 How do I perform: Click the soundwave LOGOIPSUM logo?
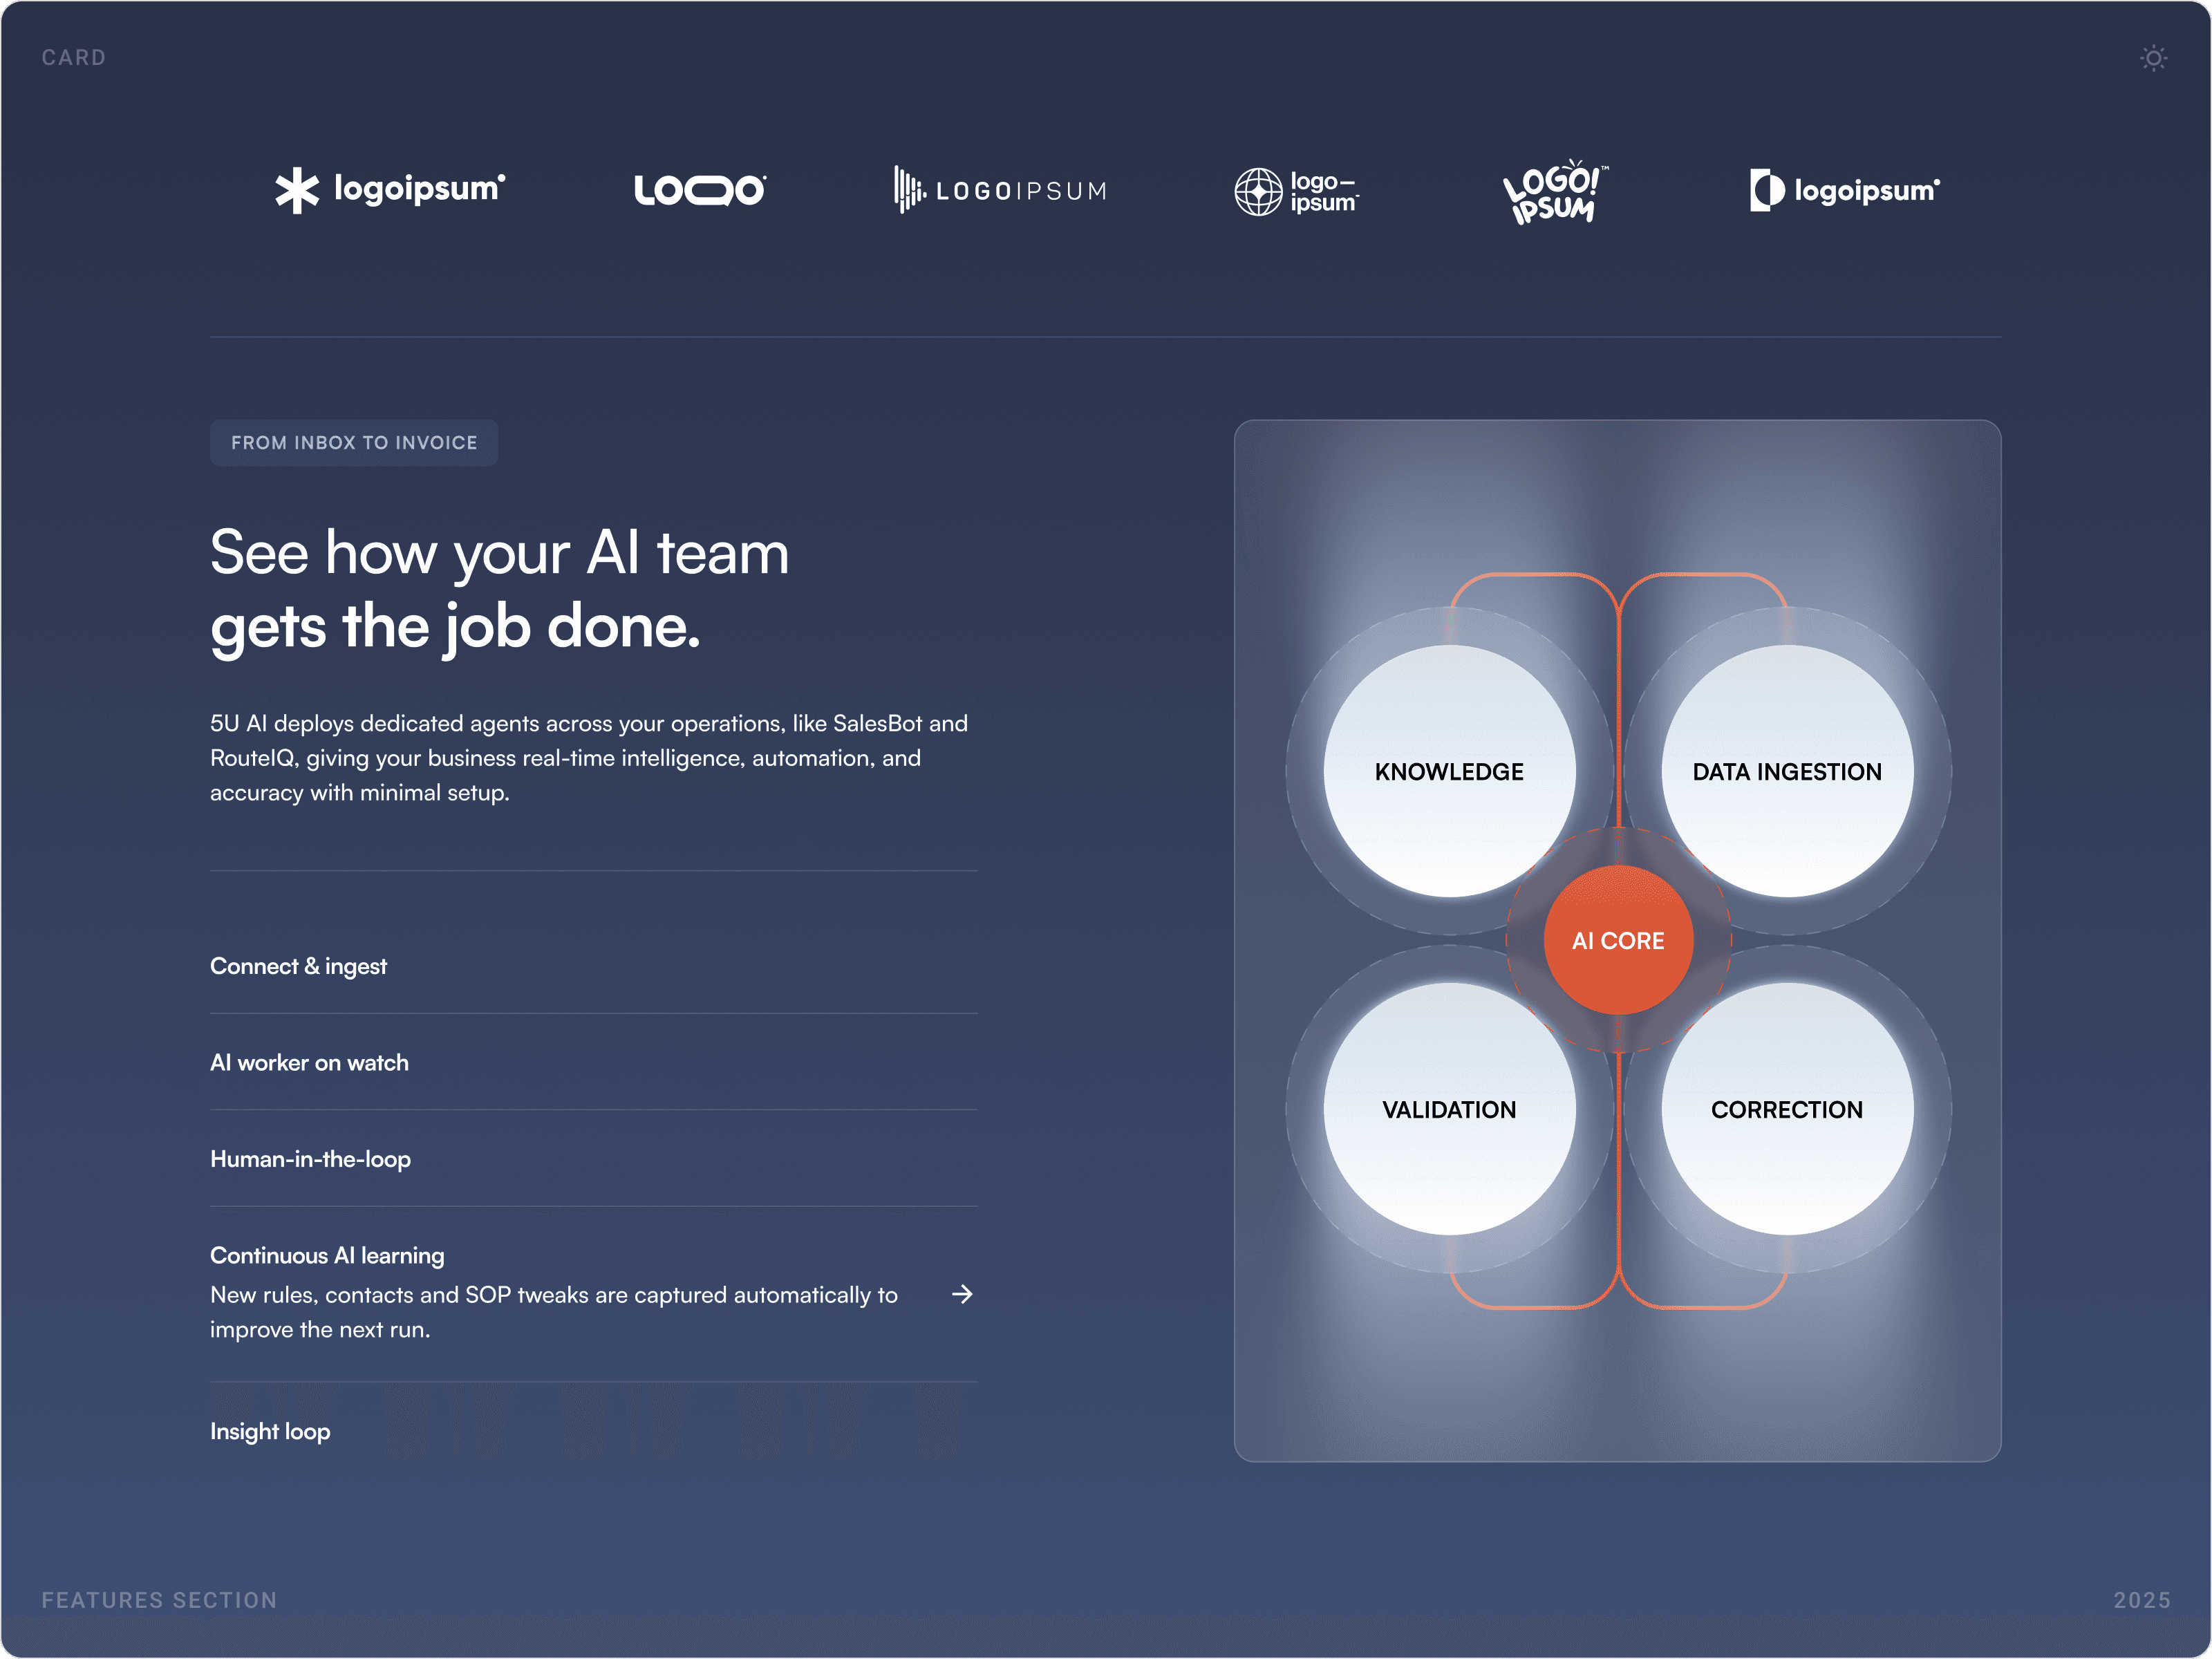click(1000, 190)
